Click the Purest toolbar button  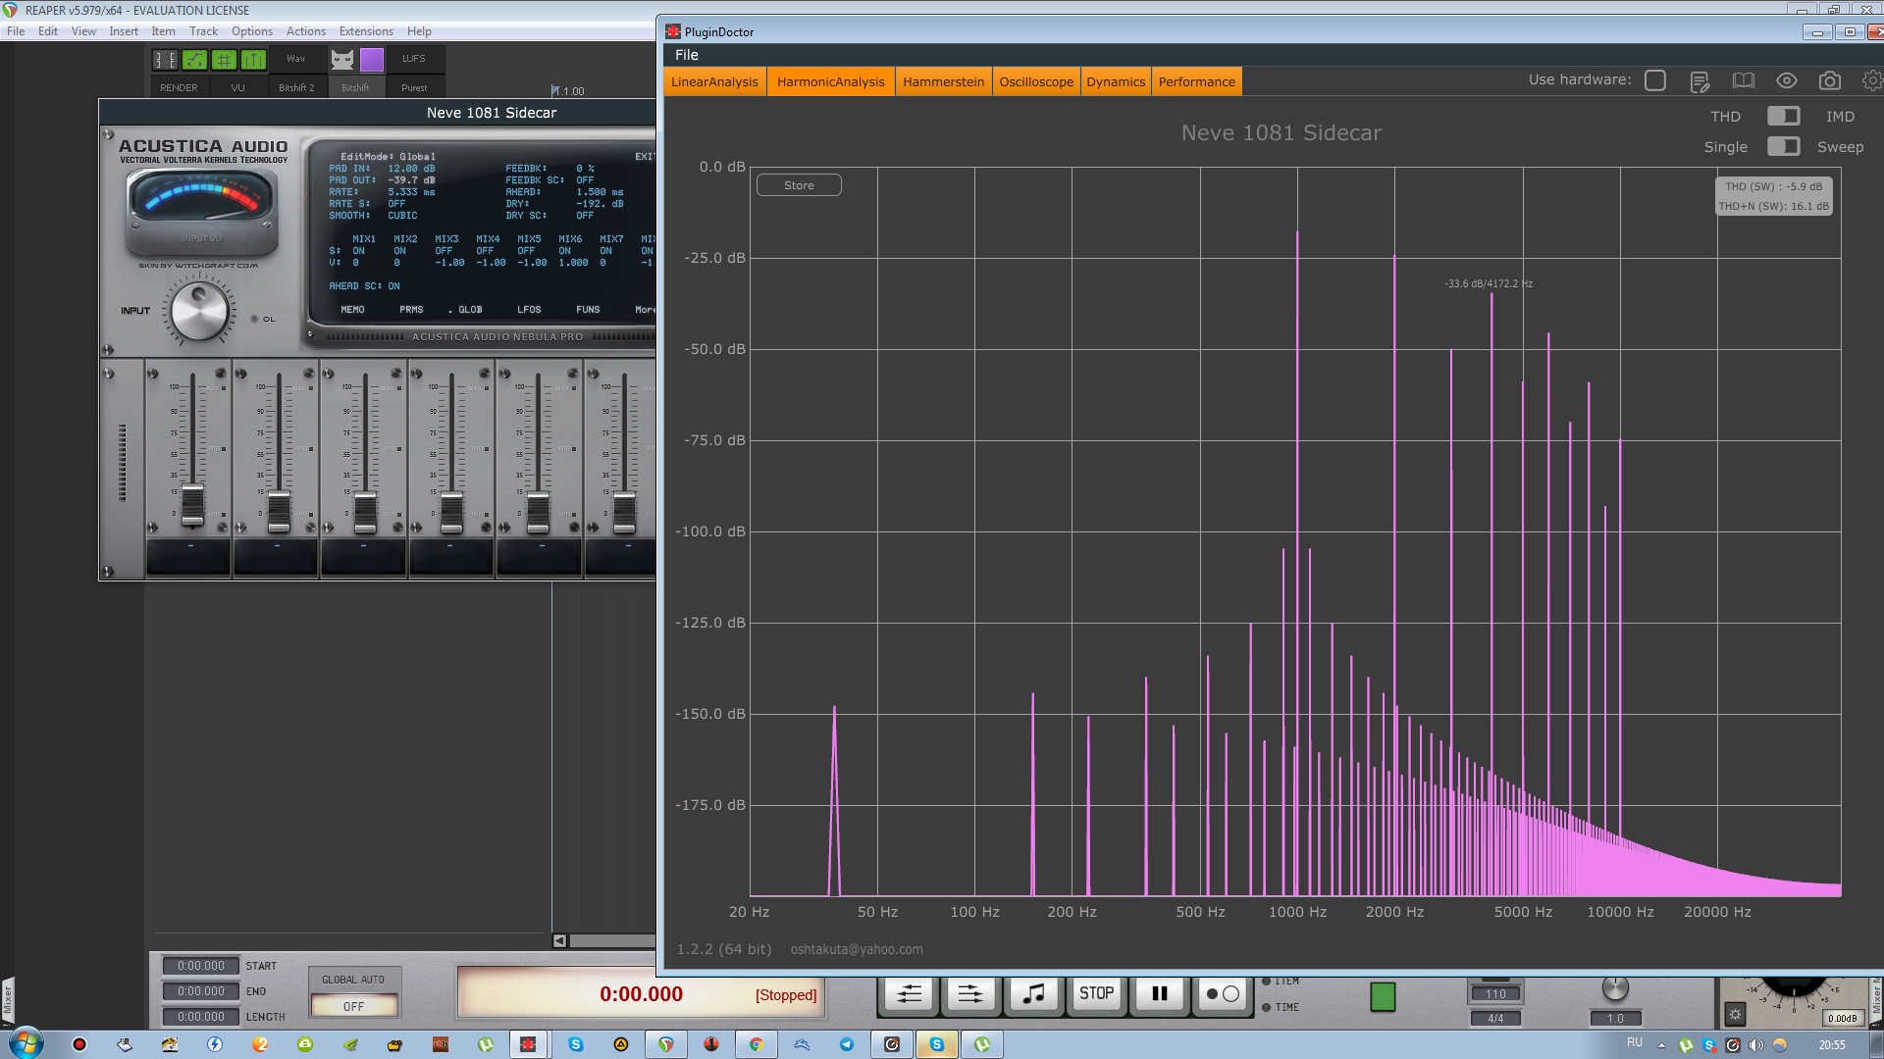point(414,87)
